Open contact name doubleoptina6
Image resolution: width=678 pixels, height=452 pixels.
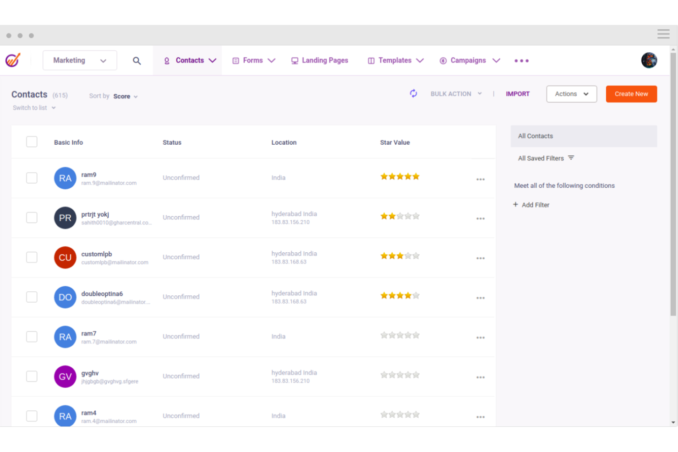(102, 294)
